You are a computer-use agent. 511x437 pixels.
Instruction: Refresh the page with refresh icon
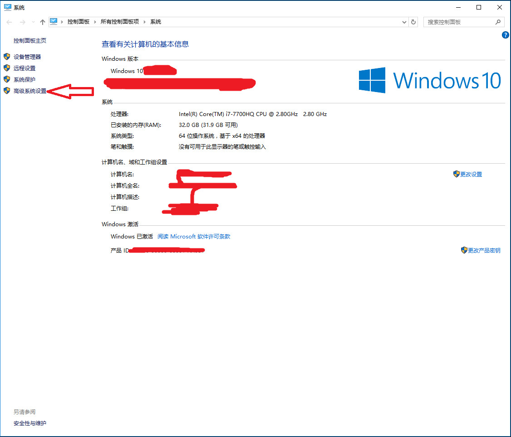pyautogui.click(x=413, y=22)
